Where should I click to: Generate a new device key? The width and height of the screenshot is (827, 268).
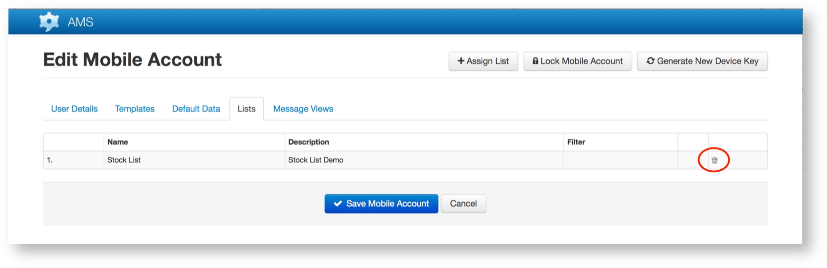702,61
